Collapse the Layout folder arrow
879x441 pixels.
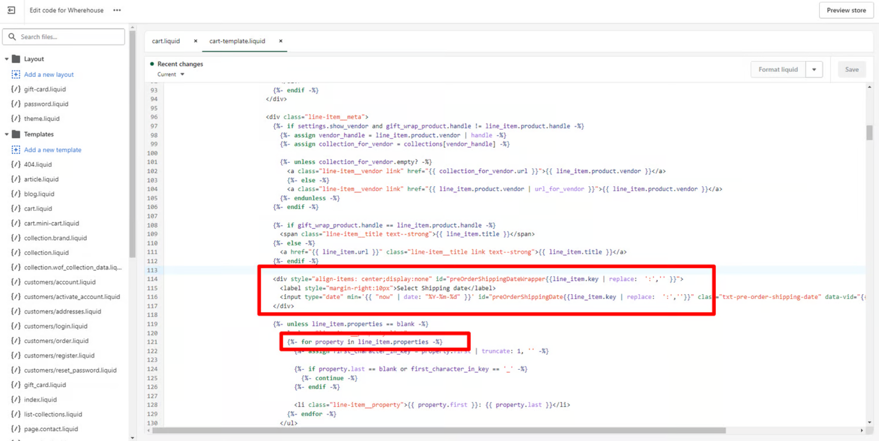[x=7, y=59]
